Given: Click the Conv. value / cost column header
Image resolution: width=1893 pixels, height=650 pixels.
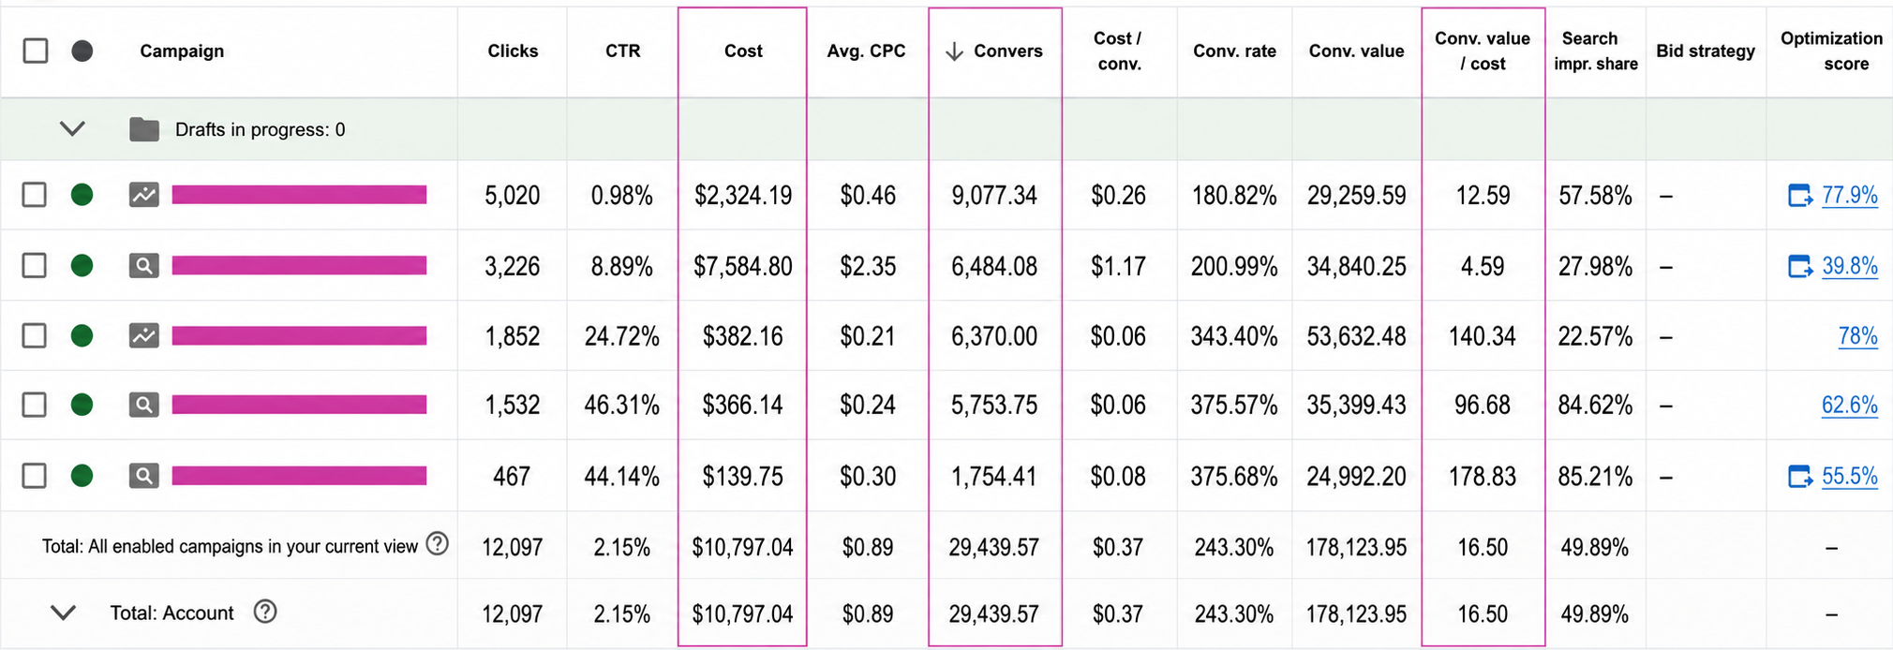Looking at the screenshot, I should [1483, 51].
